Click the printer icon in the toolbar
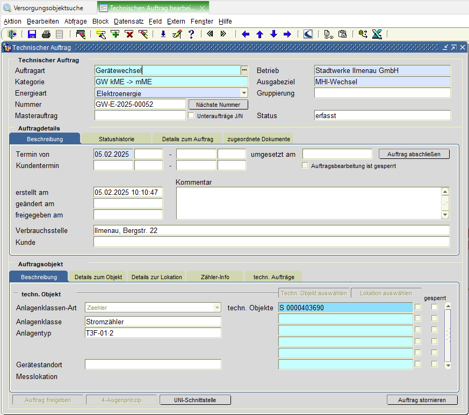This screenshot has height=415, width=469. coord(46,34)
